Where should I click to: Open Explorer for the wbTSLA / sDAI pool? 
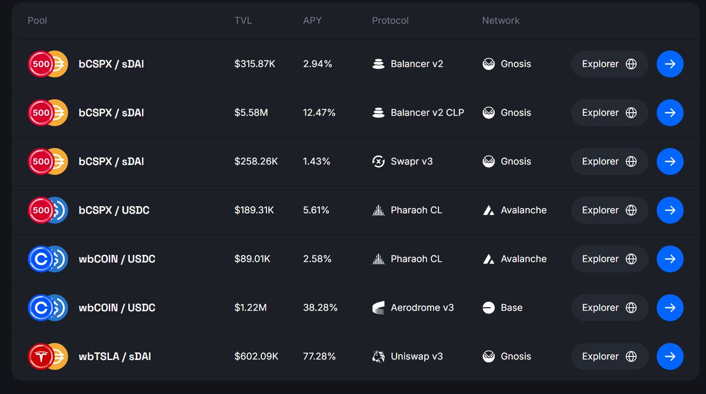610,356
